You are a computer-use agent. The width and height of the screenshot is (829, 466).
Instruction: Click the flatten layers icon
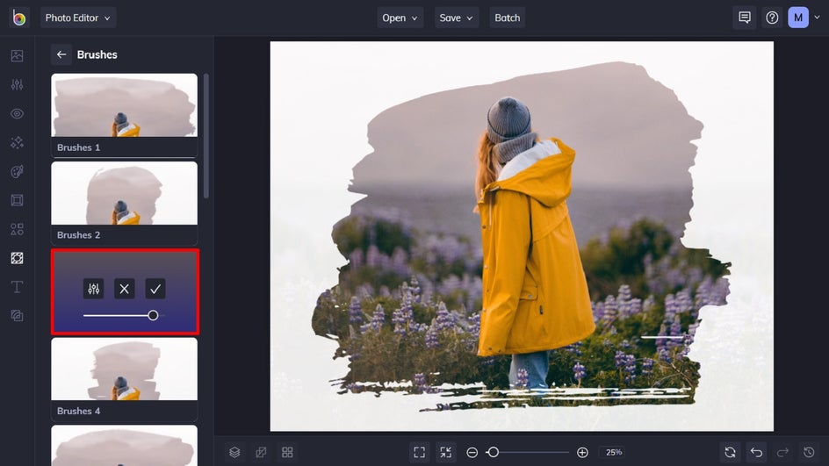click(261, 452)
